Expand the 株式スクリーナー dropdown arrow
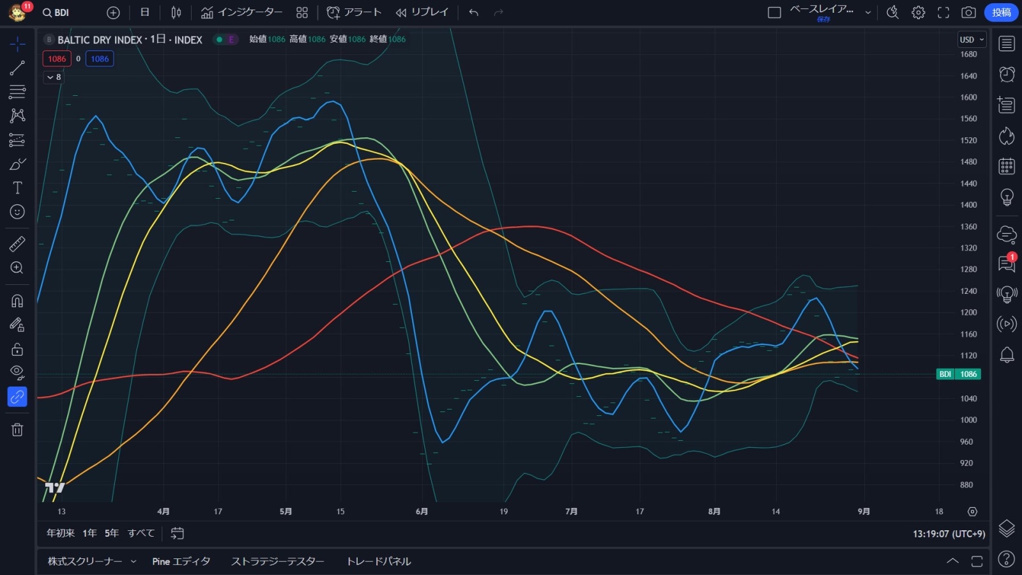 point(133,562)
